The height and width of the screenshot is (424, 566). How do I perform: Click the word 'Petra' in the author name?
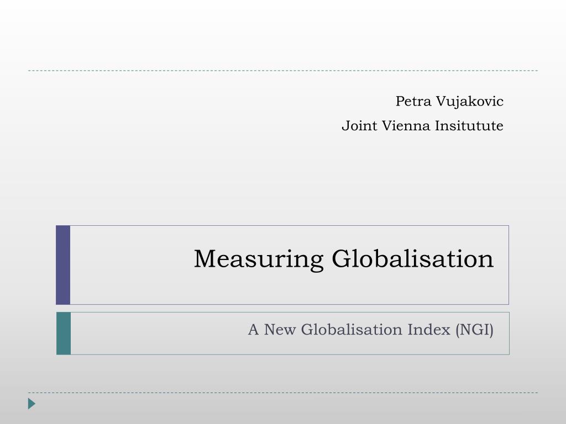(413, 102)
